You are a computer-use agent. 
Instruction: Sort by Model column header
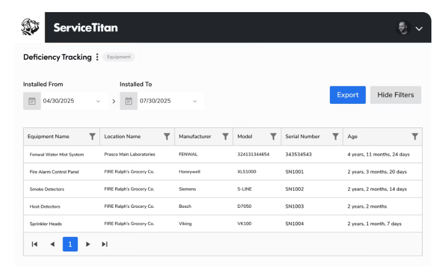coord(245,136)
